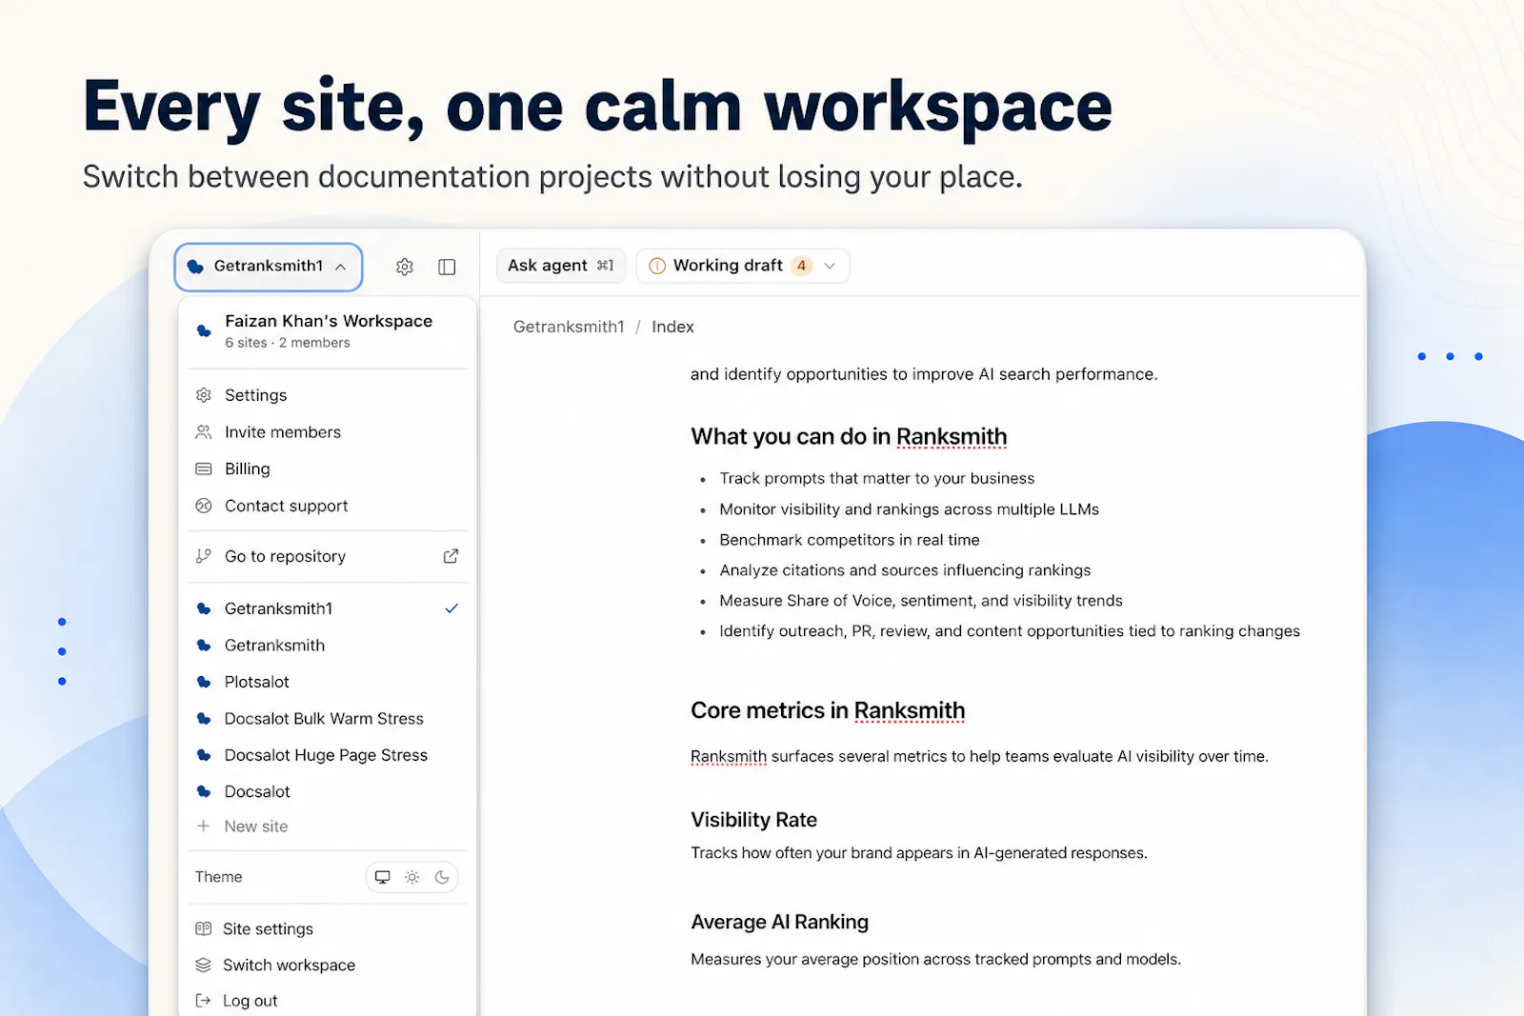
Task: Switch to dark theme moon option
Action: [x=442, y=877]
